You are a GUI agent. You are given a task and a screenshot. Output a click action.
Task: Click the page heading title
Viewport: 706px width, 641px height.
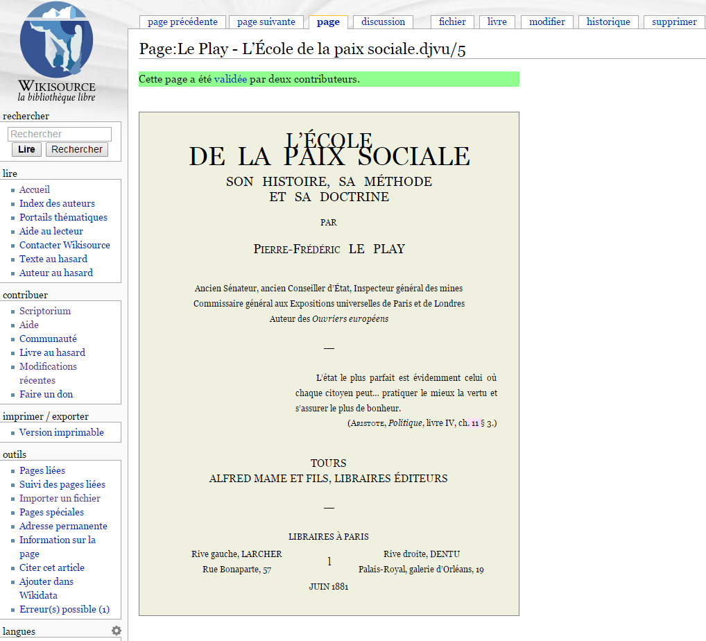(302, 49)
